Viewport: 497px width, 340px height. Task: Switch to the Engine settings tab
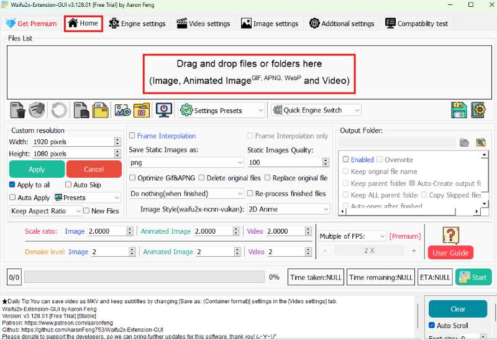pos(137,24)
